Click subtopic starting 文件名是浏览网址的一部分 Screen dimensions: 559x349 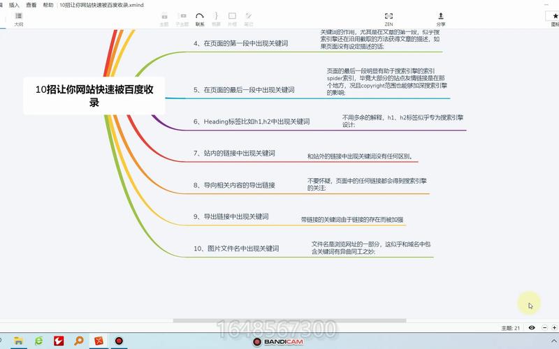point(371,248)
